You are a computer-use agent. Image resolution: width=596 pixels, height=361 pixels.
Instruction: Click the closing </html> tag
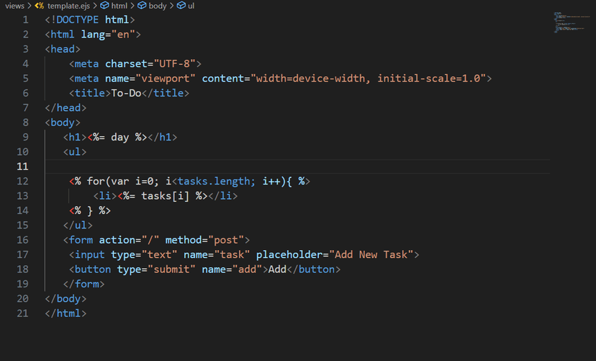coord(66,313)
